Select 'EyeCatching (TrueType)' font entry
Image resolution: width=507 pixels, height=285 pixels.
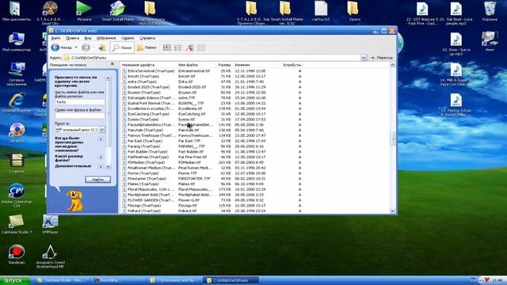pyautogui.click(x=148, y=114)
